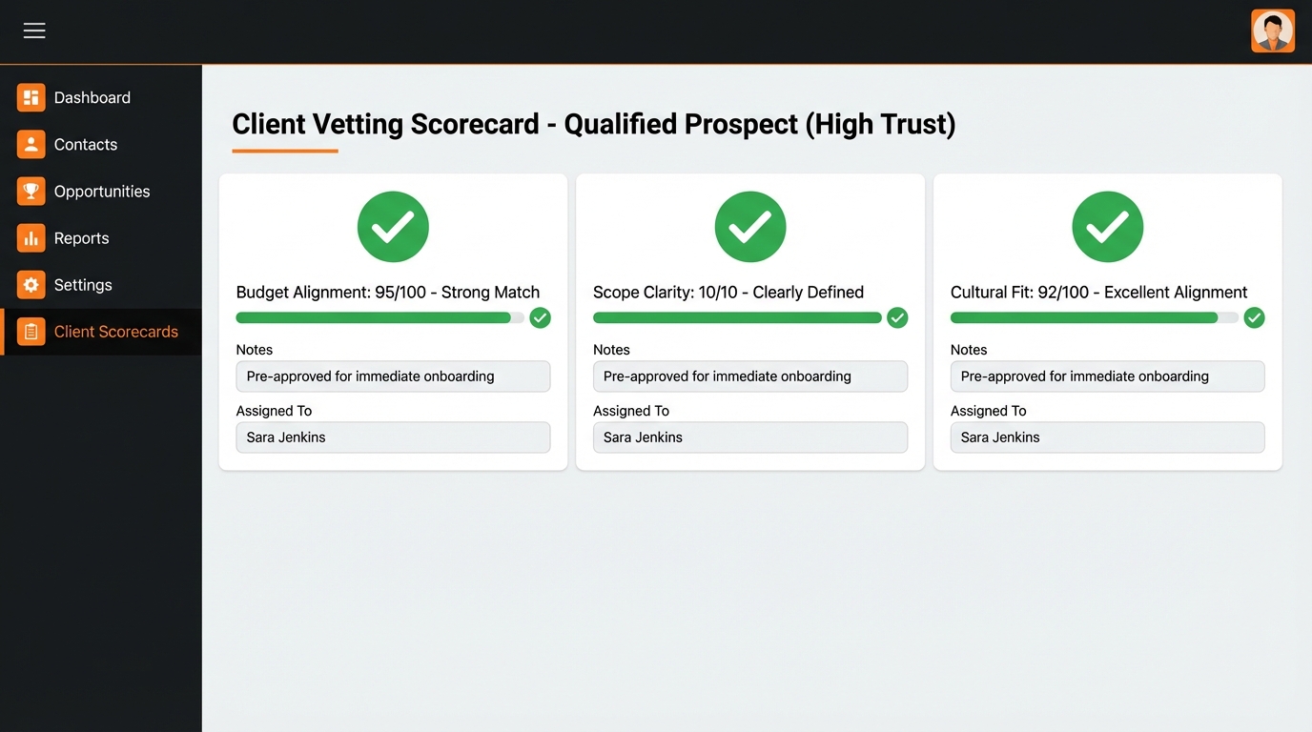This screenshot has height=732, width=1312.
Task: Open Assigned To field in Cultural Fit card
Action: [x=1107, y=437]
